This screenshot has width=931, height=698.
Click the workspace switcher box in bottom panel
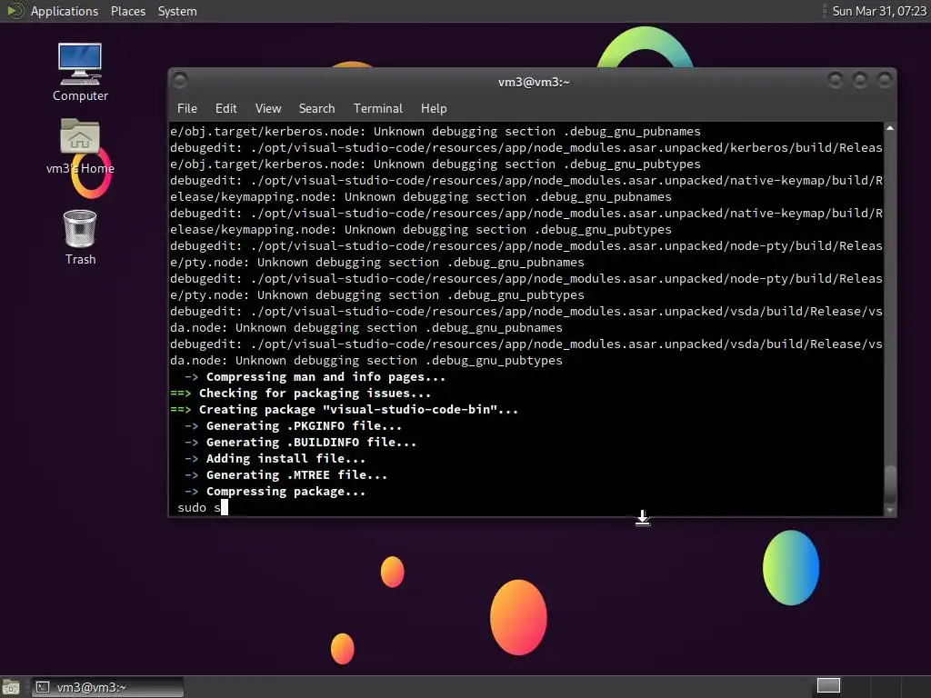tap(828, 685)
